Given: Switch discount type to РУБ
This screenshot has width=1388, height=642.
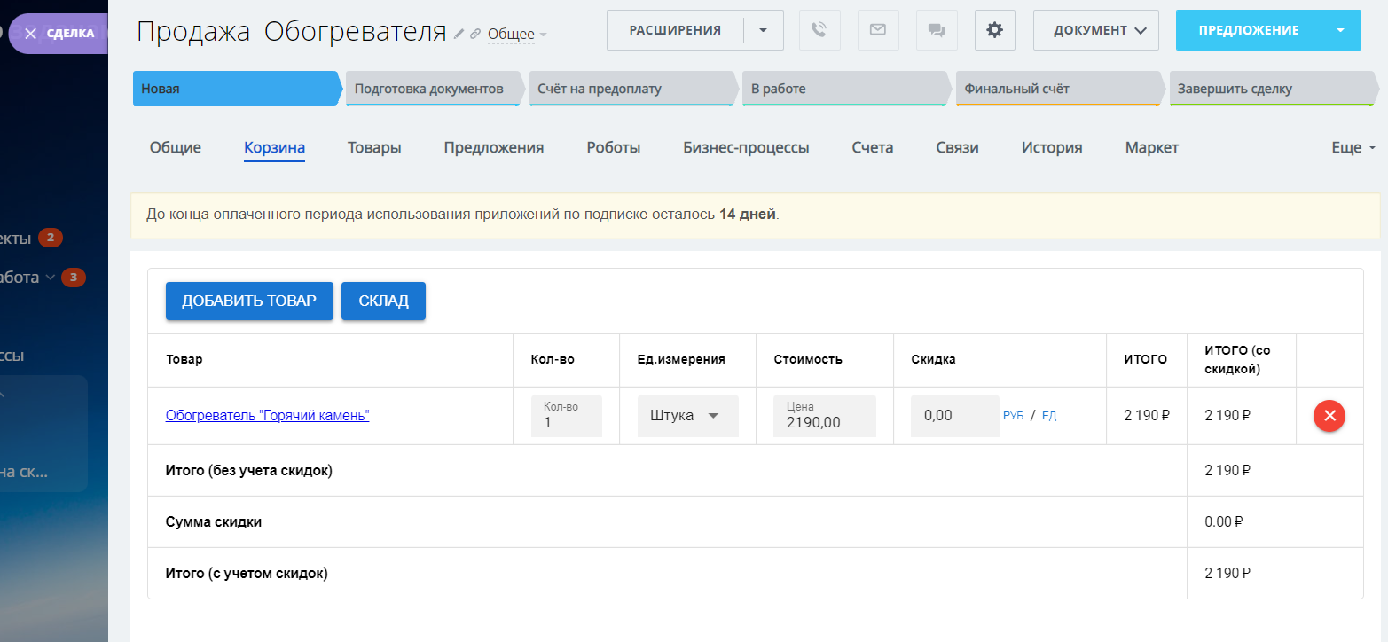Looking at the screenshot, I should click(x=1013, y=416).
